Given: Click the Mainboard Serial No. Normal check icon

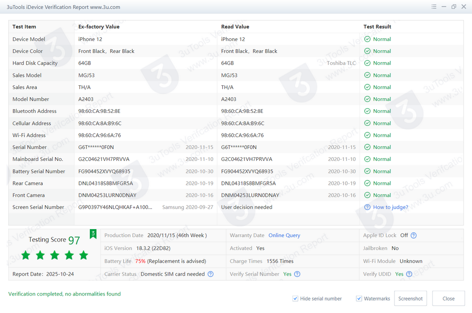Looking at the screenshot, I should (367, 159).
